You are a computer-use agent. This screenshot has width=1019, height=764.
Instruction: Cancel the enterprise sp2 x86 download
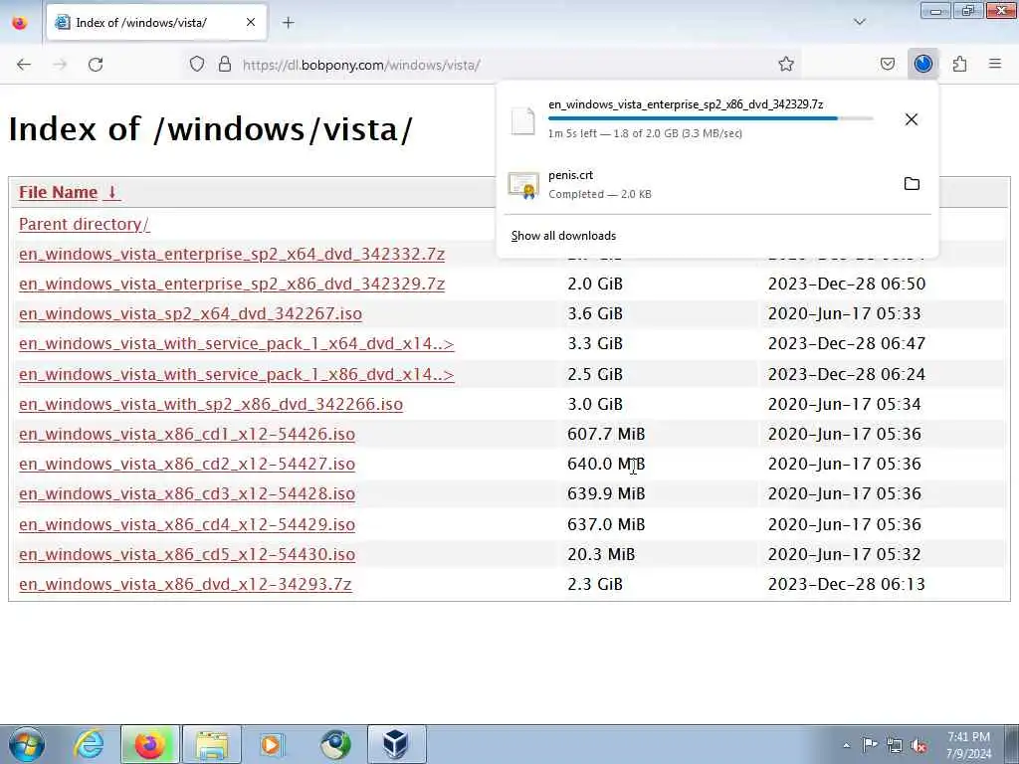tap(912, 119)
